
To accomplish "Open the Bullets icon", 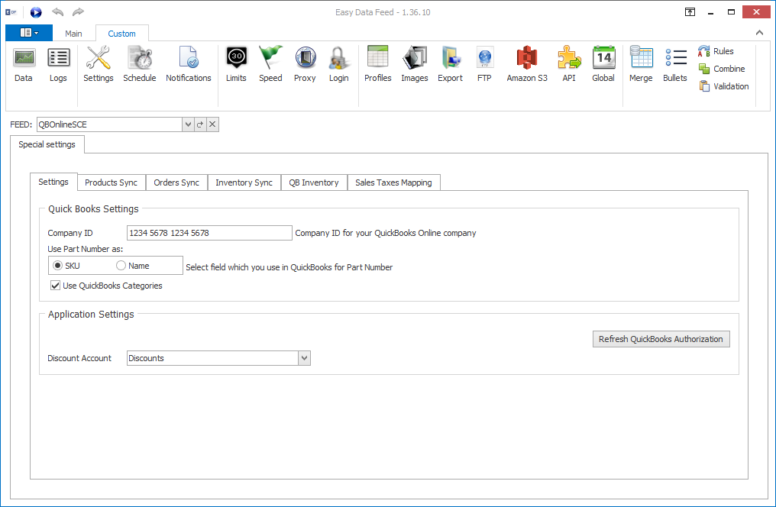I will 675,64.
